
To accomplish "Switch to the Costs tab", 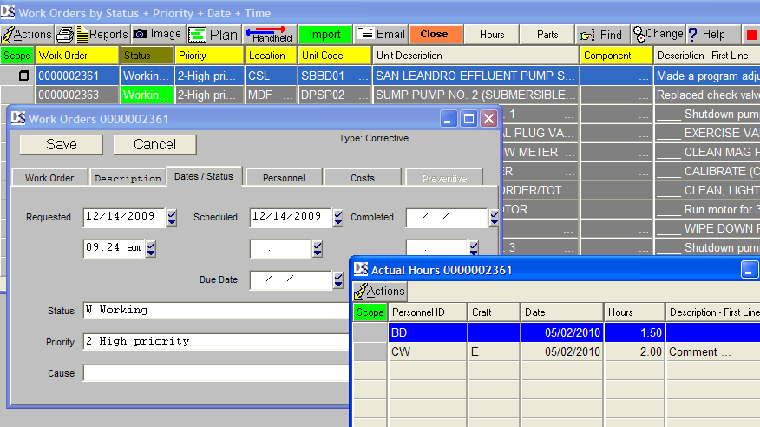I will 363,177.
